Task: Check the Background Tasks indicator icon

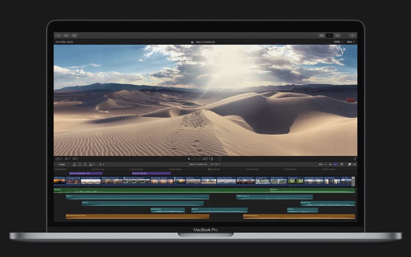Action: click(74, 35)
